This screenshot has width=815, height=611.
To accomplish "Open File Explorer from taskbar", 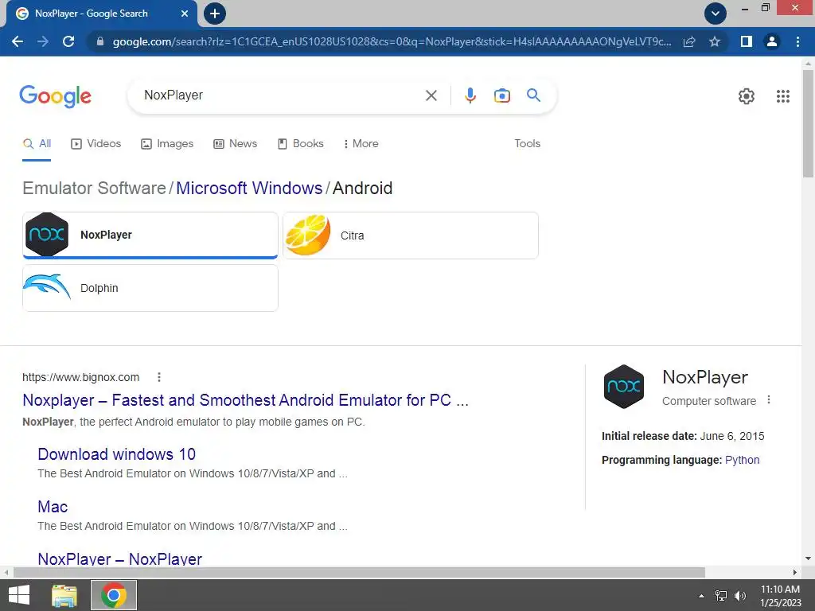I will [64, 595].
